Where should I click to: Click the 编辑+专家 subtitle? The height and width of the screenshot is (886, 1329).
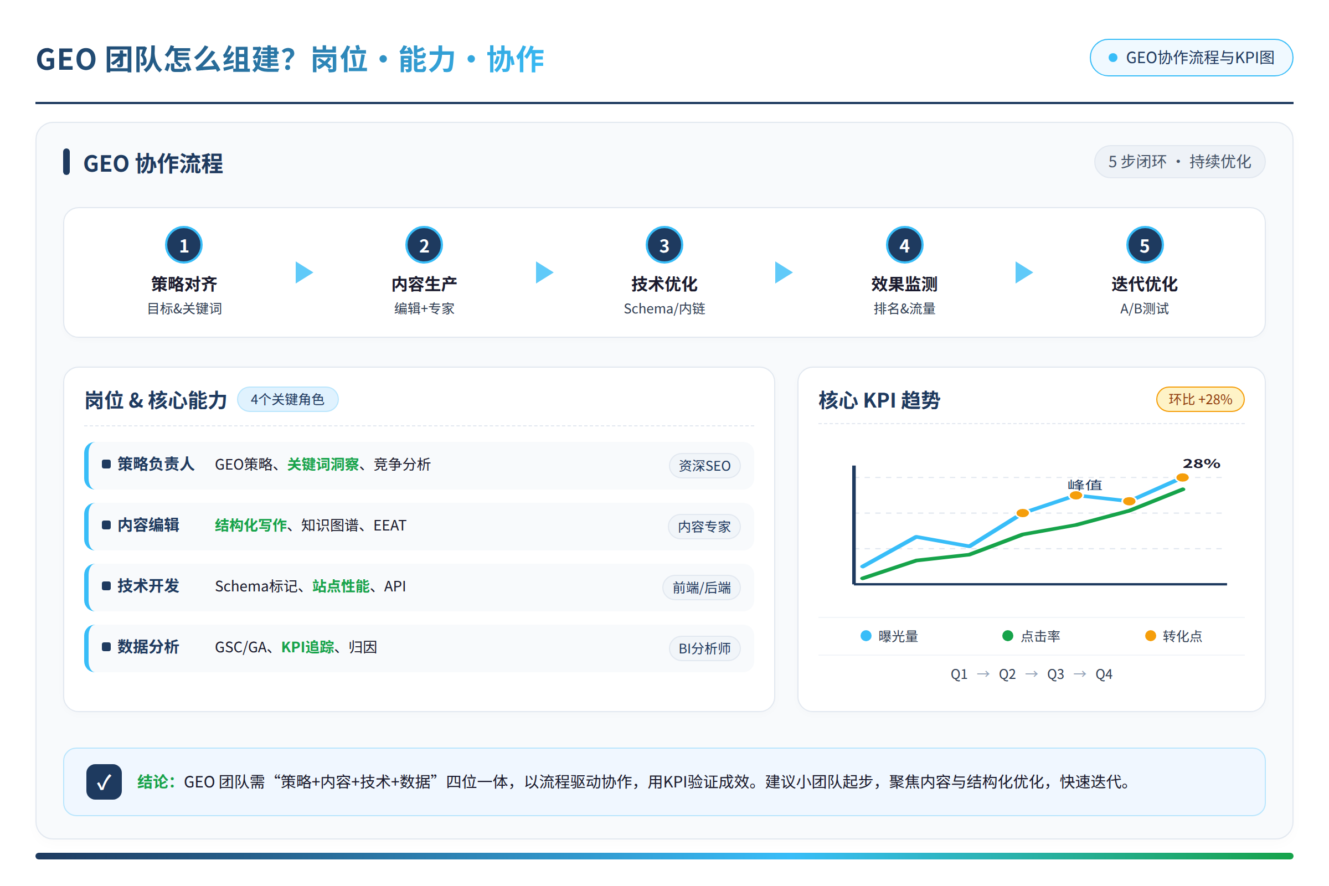tap(424, 308)
